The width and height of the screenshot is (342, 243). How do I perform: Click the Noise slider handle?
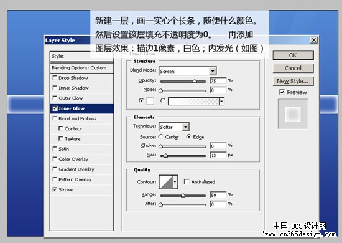click(161, 90)
